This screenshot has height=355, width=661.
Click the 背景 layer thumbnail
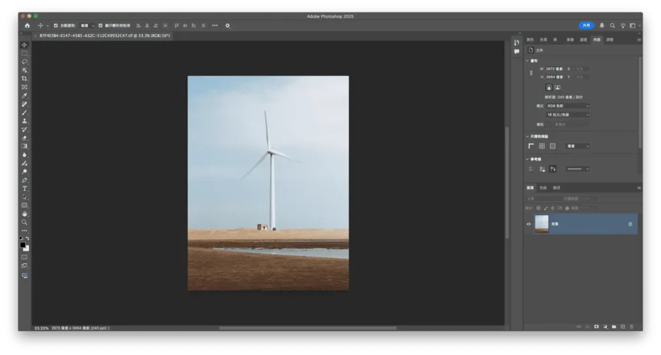coord(542,224)
